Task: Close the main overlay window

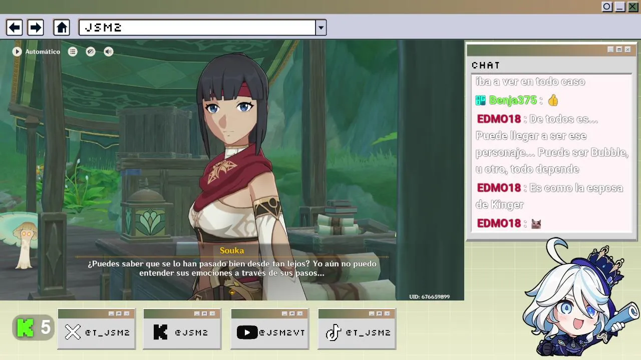Action: tap(633, 6)
